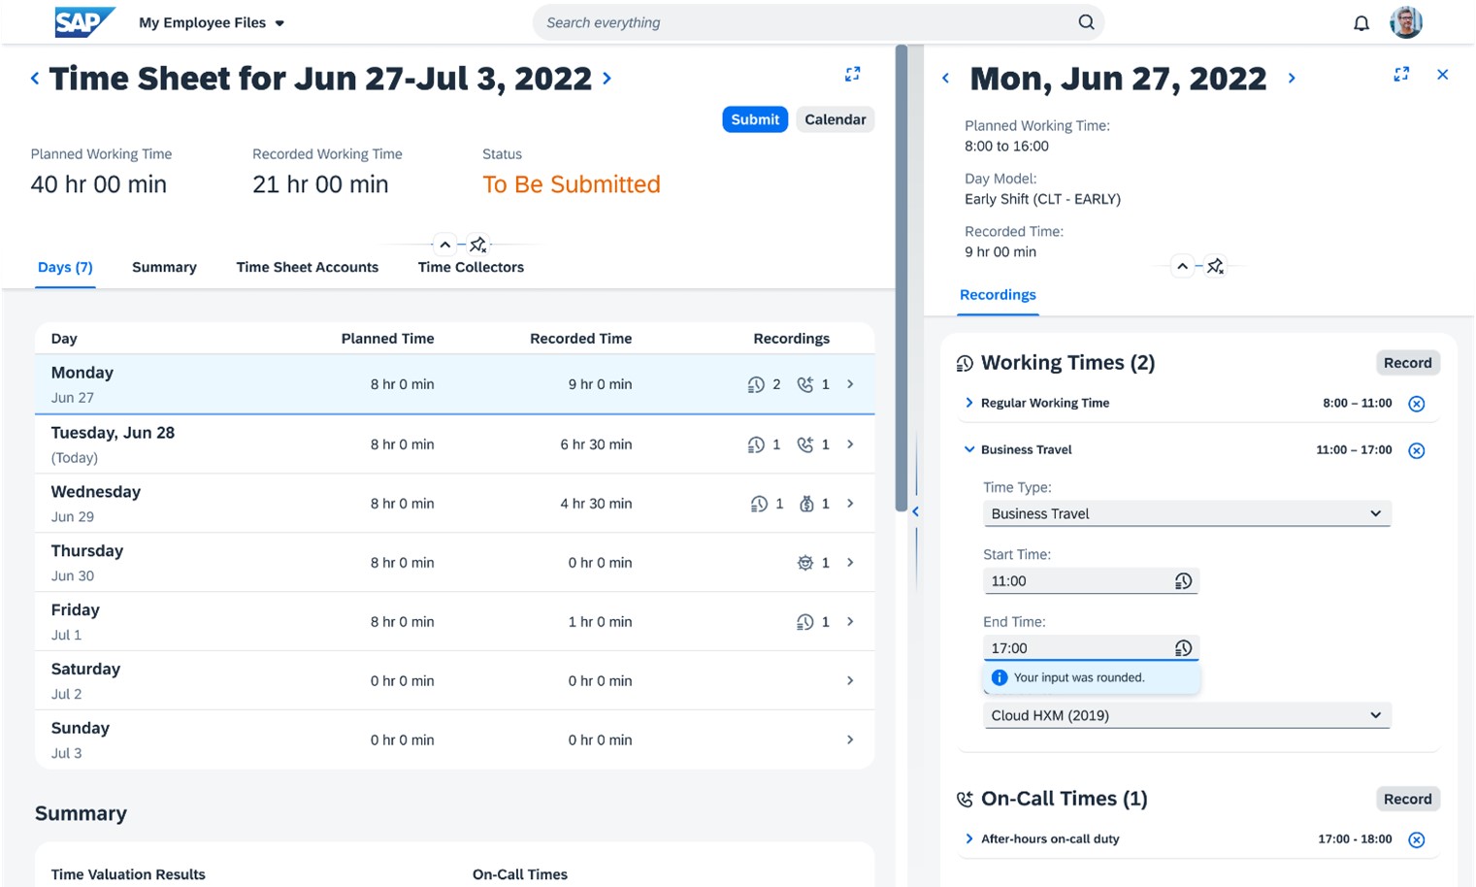Image resolution: width=1476 pixels, height=887 pixels.
Task: Open the Time Type dropdown
Action: coord(1187,513)
